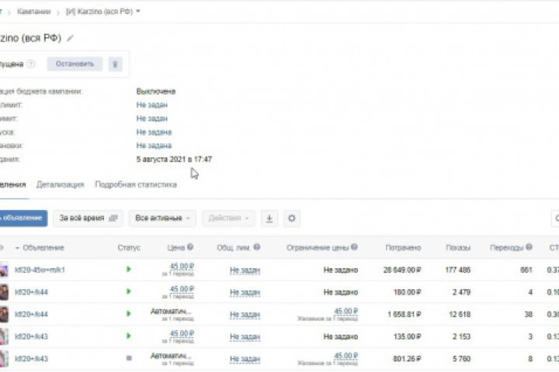Download statistics with the download arrow icon
This screenshot has width=559, height=372.
[x=269, y=219]
